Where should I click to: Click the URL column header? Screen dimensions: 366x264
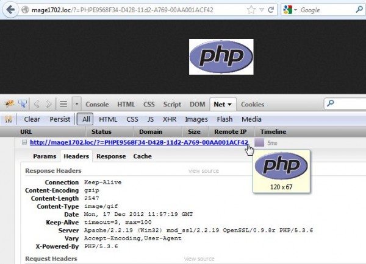tap(43, 132)
